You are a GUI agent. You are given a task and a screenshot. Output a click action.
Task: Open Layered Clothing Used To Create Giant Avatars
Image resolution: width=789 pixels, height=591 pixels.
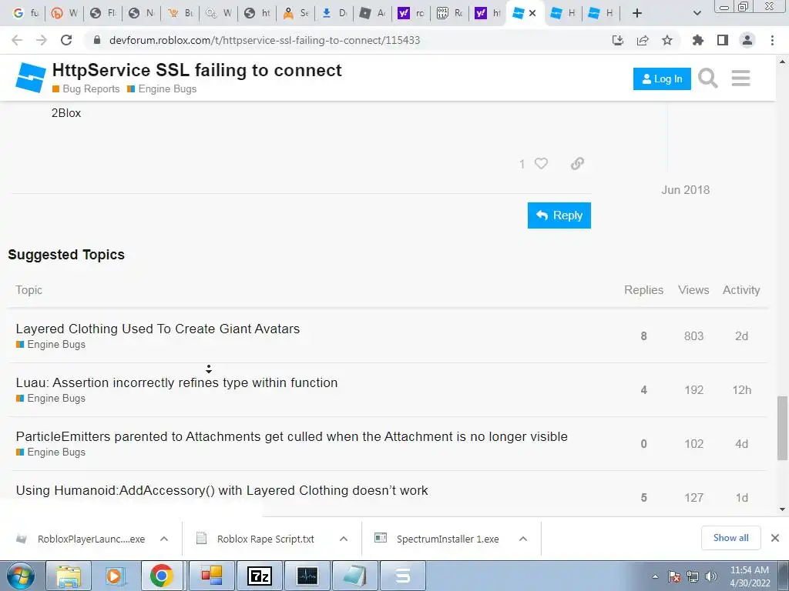tap(157, 329)
